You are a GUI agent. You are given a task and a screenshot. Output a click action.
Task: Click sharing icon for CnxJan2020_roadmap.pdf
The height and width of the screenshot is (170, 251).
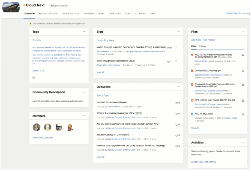(243, 71)
